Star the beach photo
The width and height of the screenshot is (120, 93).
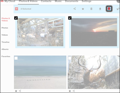(16, 91)
